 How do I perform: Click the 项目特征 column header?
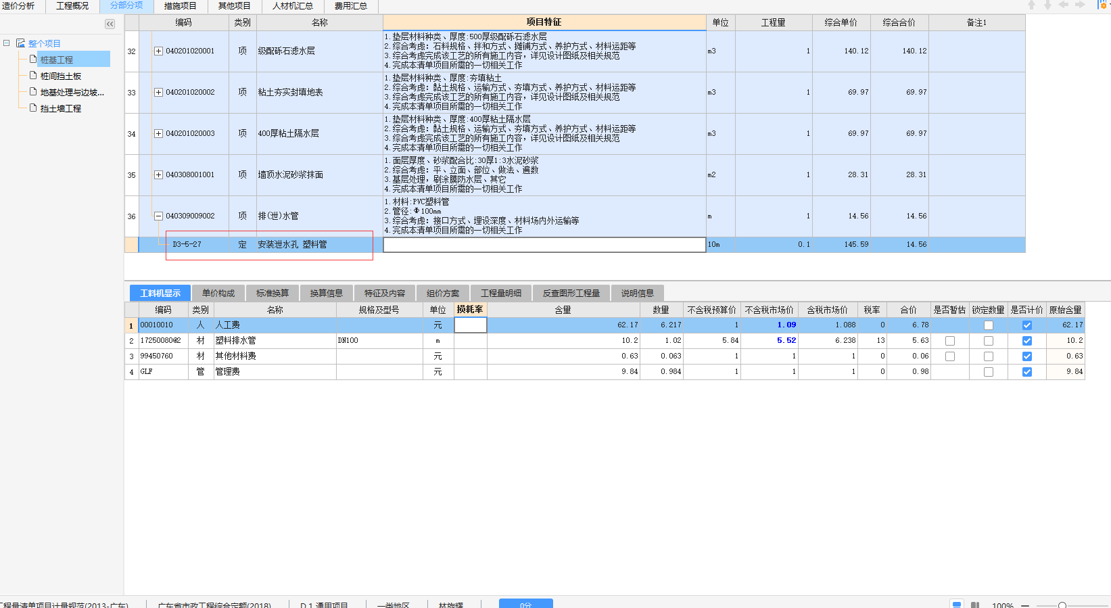[544, 22]
